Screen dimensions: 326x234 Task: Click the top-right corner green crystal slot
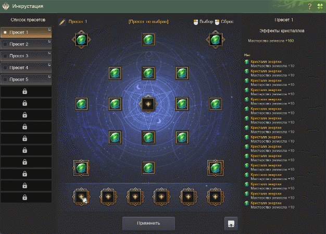[215, 40]
